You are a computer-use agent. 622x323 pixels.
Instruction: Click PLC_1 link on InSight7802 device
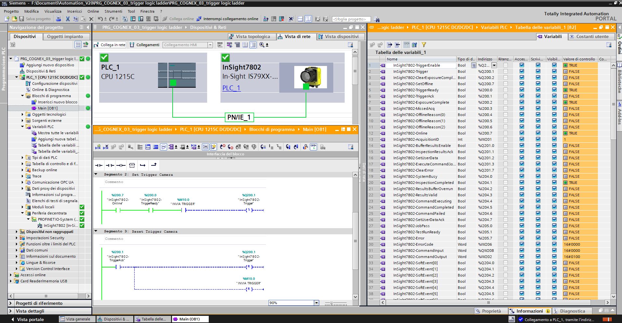click(231, 88)
